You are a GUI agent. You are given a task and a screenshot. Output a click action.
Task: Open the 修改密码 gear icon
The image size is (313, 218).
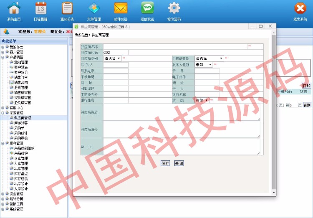pos(174,8)
